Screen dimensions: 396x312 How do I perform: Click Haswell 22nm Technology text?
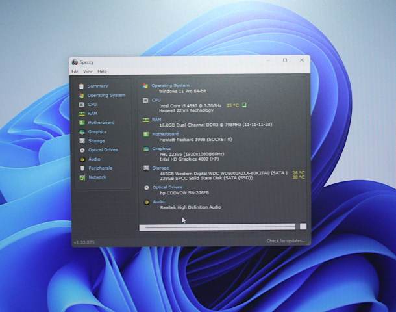click(186, 110)
